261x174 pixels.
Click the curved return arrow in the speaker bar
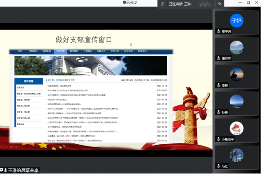point(220,4)
